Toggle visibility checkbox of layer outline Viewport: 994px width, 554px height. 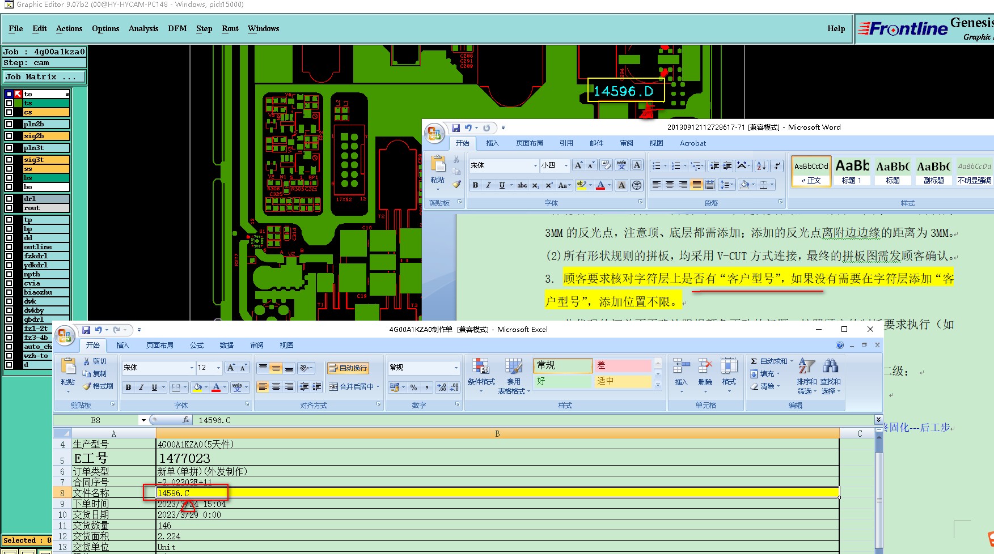[9, 247]
